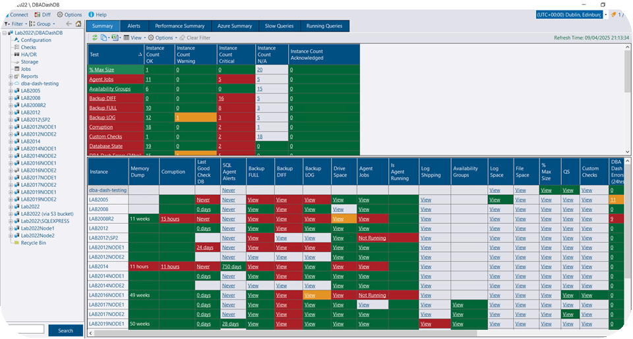The width and height of the screenshot is (633, 339).
Task: Click the server icon beside Lab2022Node2
Action: click(x=16, y=236)
